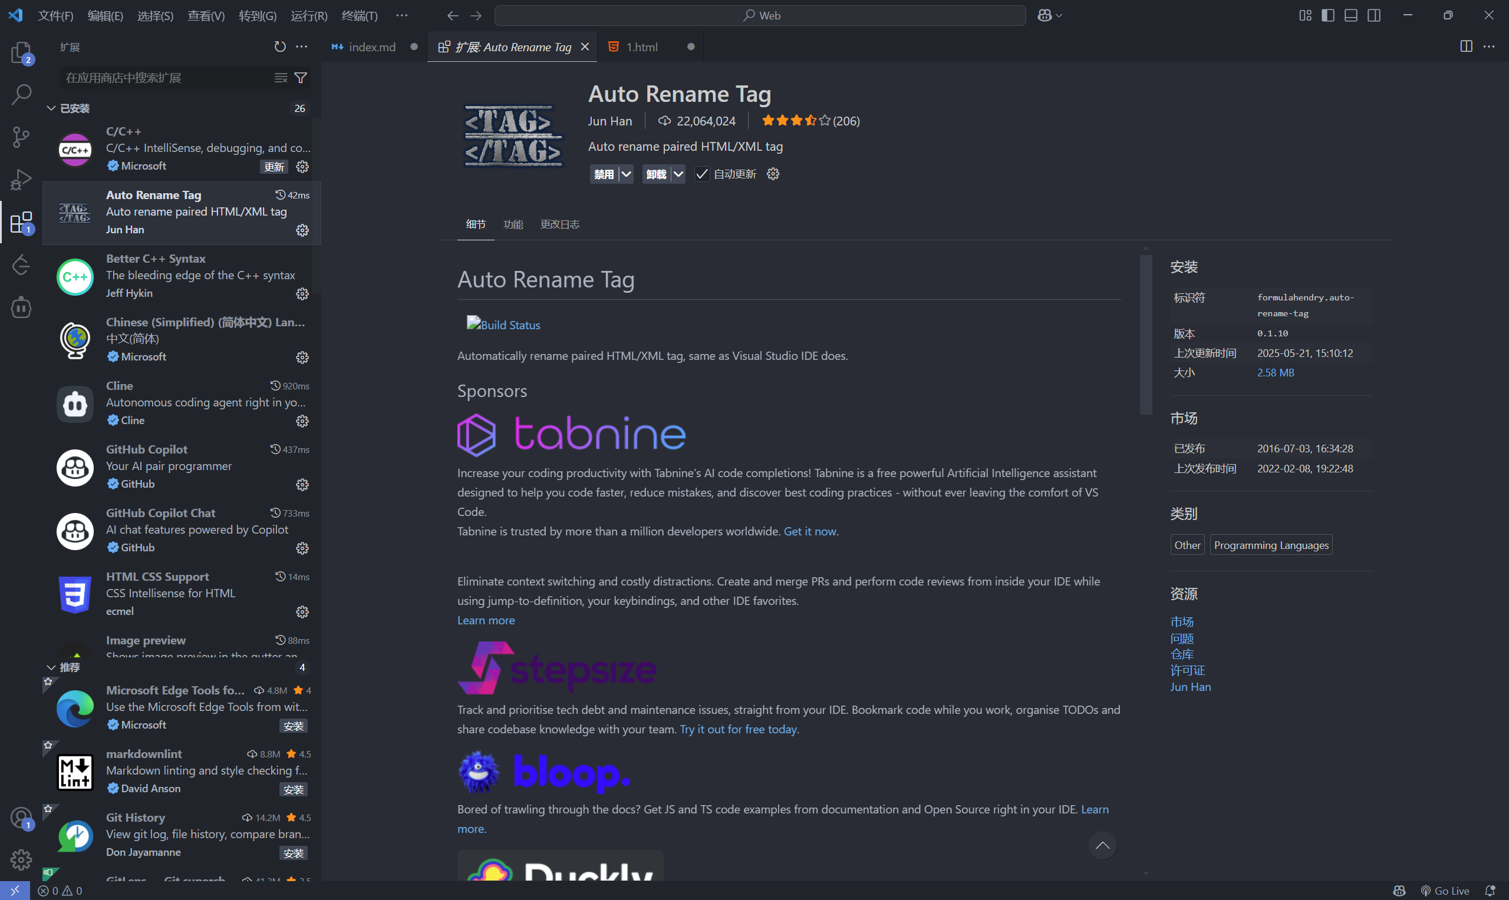
Task: Install markdownlint extension
Action: pos(293,790)
